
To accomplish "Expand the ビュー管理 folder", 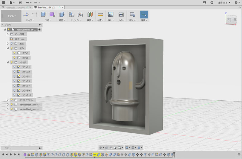I will tap(7, 34).
